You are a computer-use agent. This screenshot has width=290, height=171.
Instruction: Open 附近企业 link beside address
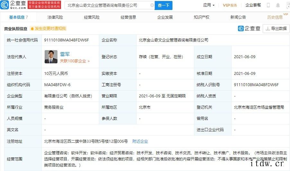point(140,141)
